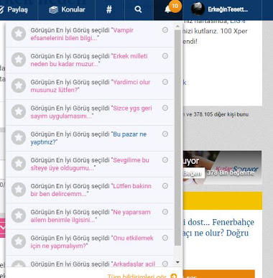Open "Lütfen bakınn bir ben delircemm..." link
273x278 pixels.
[x=91, y=190]
